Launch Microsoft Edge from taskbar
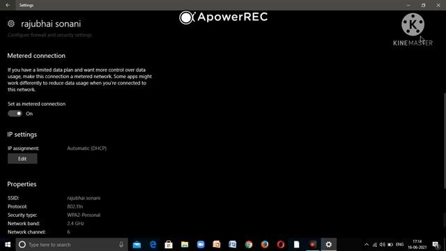446x251 pixels. point(153,245)
